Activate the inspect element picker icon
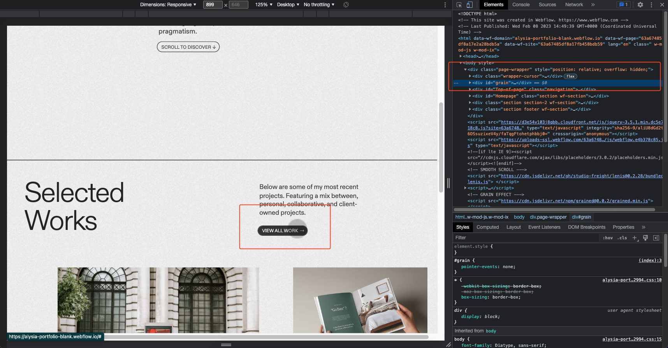The width and height of the screenshot is (668, 348). click(459, 5)
